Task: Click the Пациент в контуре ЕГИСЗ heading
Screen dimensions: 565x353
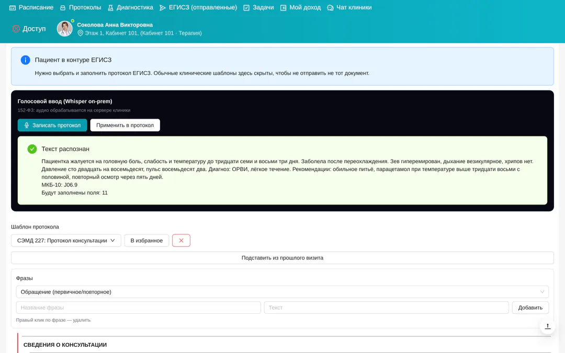Action: pos(73,60)
